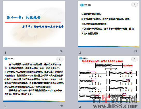Click the red question heading on slide 4
The height and width of the screenshot is (109, 141).
103,61
